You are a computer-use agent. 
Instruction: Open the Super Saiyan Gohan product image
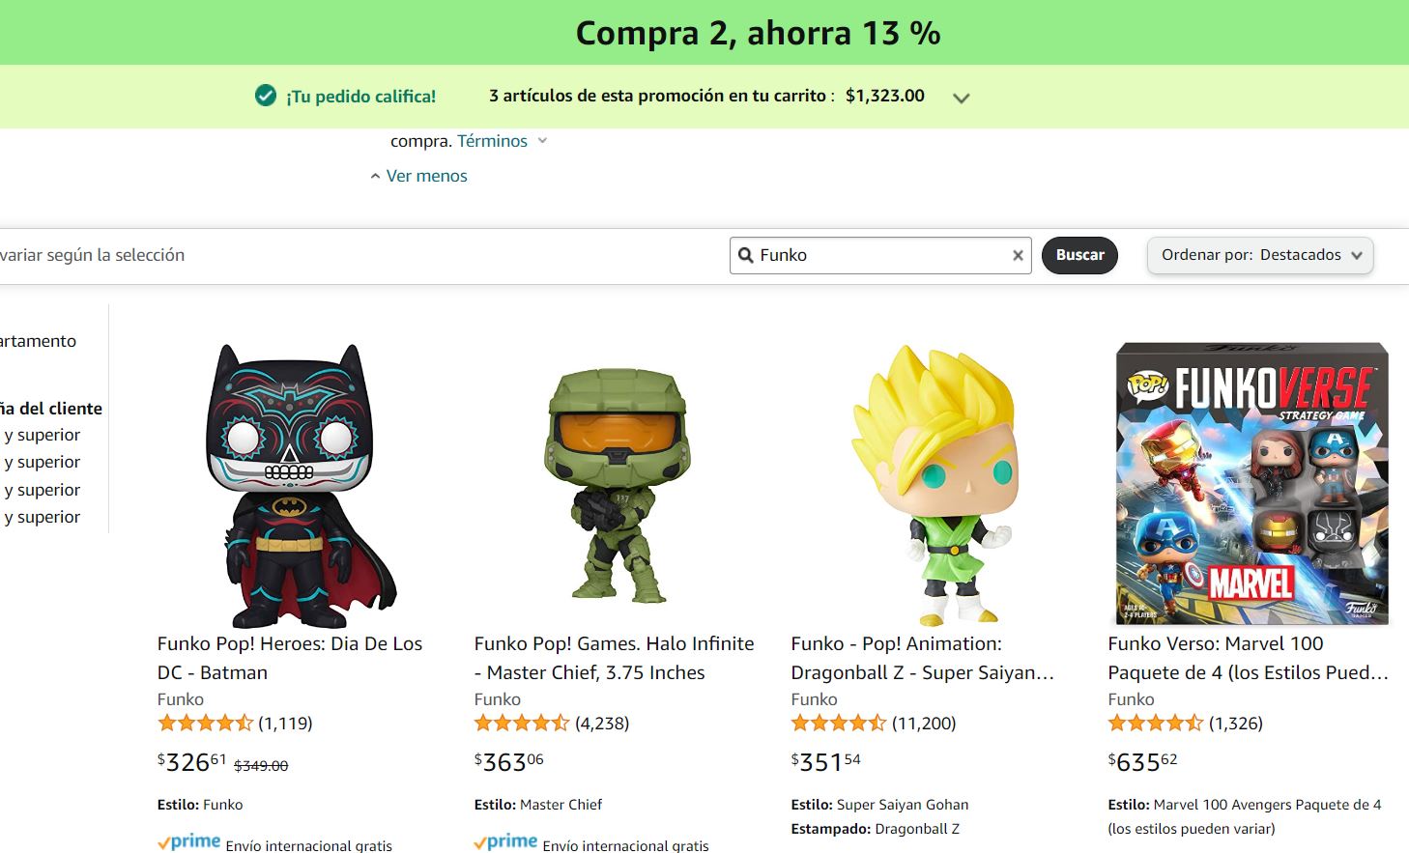click(x=933, y=484)
